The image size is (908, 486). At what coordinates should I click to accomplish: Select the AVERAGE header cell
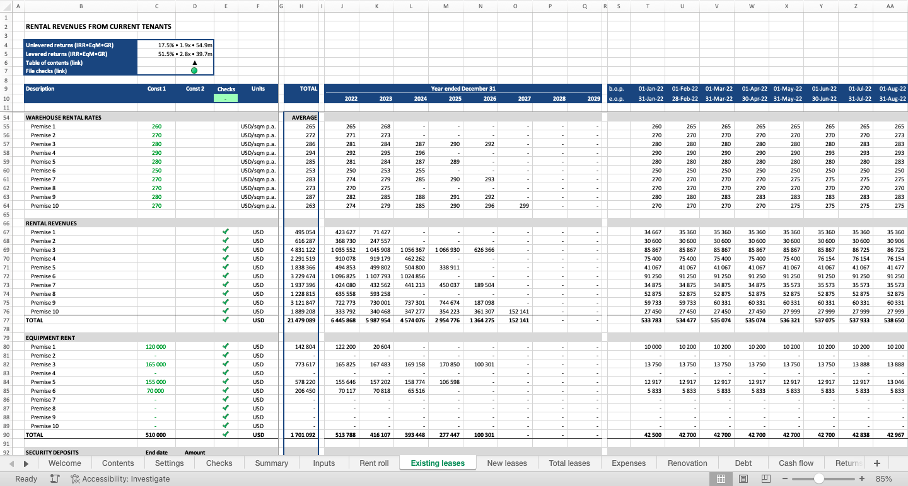pyautogui.click(x=301, y=117)
